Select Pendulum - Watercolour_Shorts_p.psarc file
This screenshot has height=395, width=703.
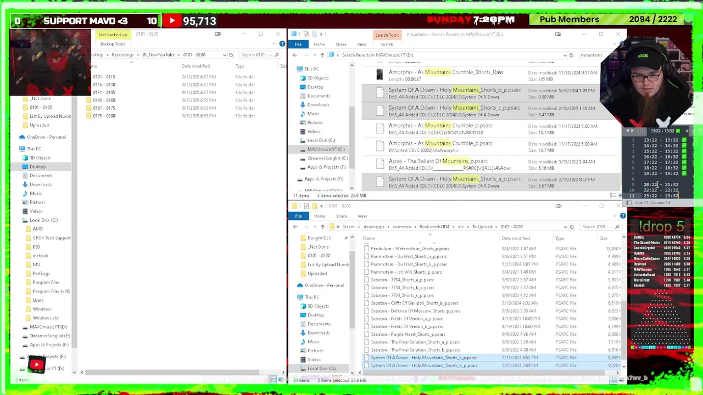410,249
